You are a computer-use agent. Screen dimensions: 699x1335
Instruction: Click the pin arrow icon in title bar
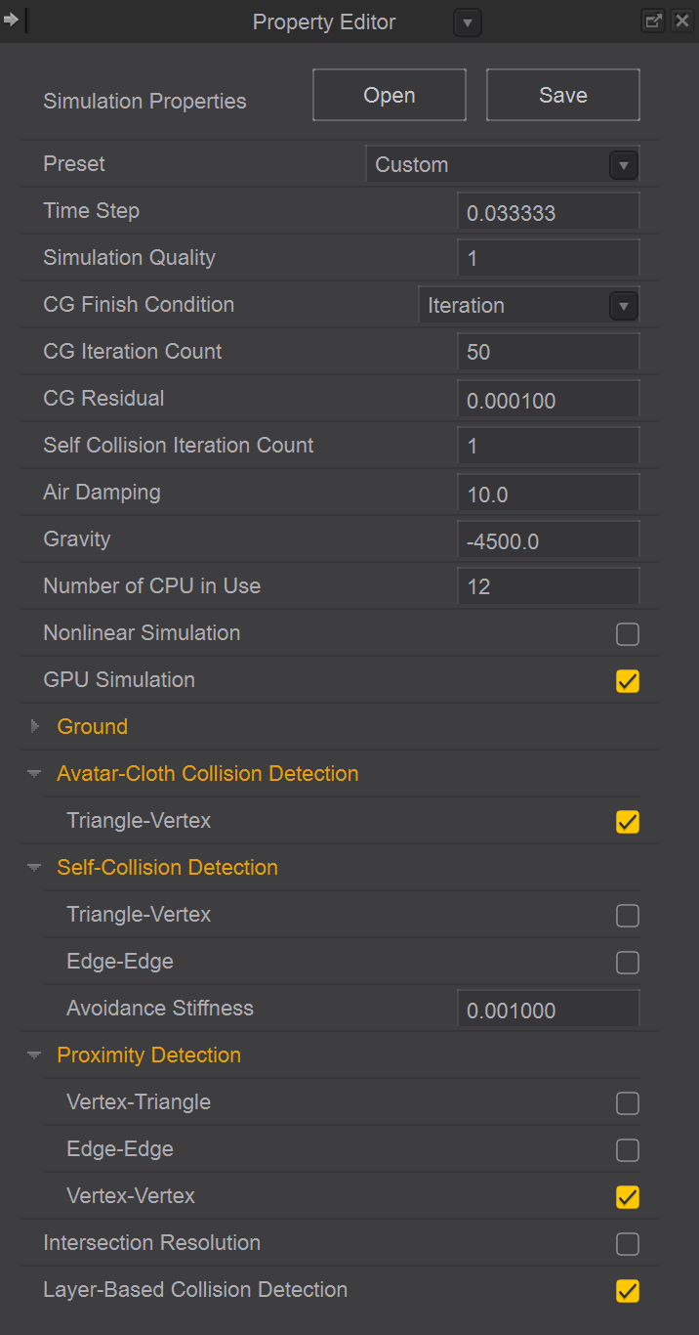[x=12, y=21]
